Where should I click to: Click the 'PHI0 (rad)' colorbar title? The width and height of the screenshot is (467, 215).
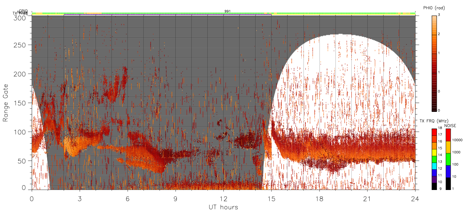tap(434, 8)
